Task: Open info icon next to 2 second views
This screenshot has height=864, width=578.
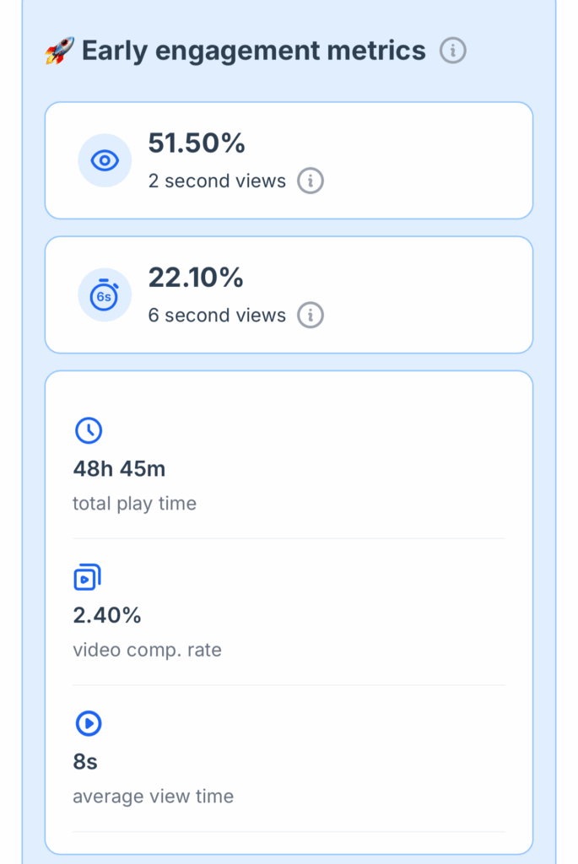Action: point(311,181)
